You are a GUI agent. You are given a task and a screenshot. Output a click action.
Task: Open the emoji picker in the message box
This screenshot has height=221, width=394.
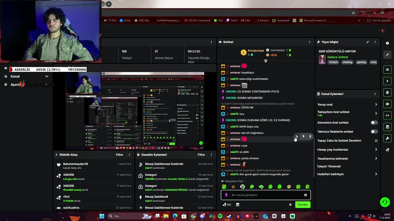[305, 195]
